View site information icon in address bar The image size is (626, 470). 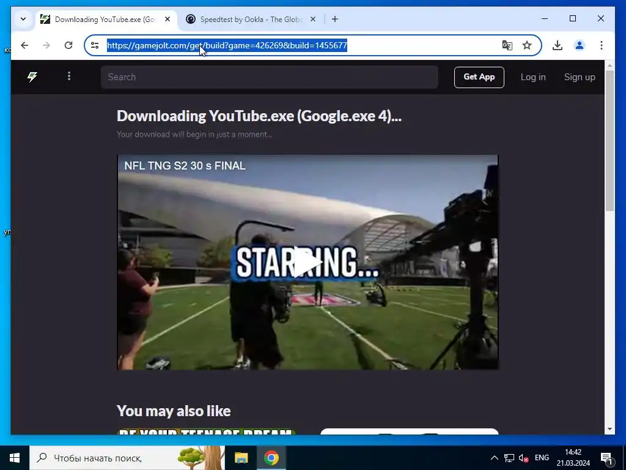[x=95, y=45]
